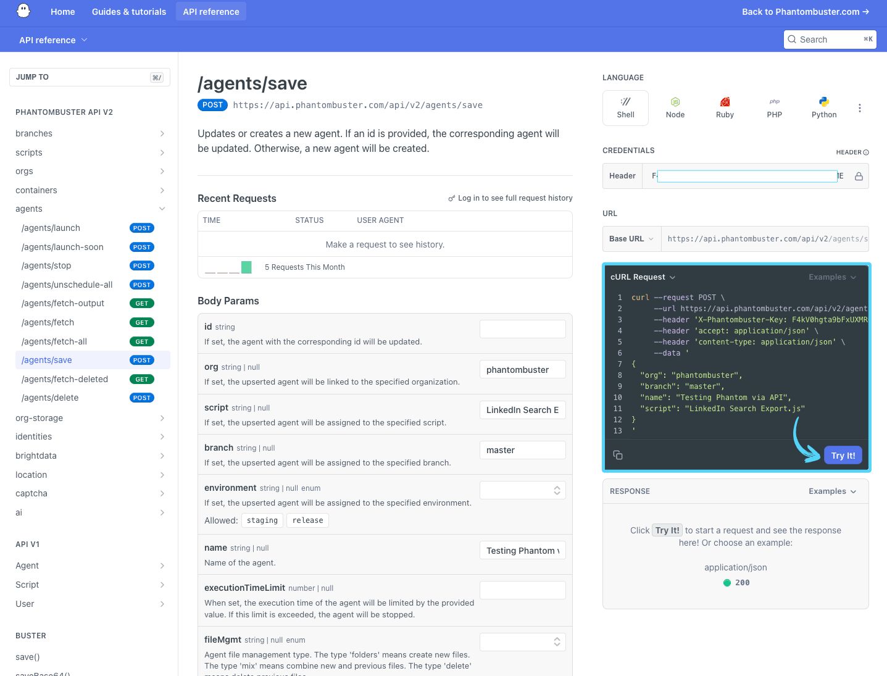Open the API reference version dropdown
The width and height of the screenshot is (887, 676).
(54, 40)
